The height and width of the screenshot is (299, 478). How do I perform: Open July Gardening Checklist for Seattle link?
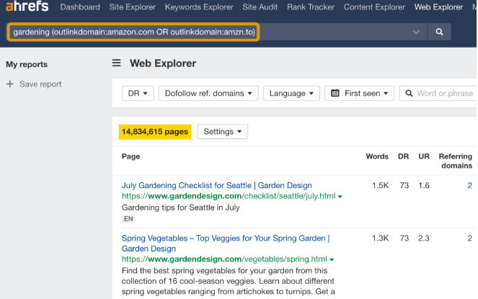click(216, 185)
